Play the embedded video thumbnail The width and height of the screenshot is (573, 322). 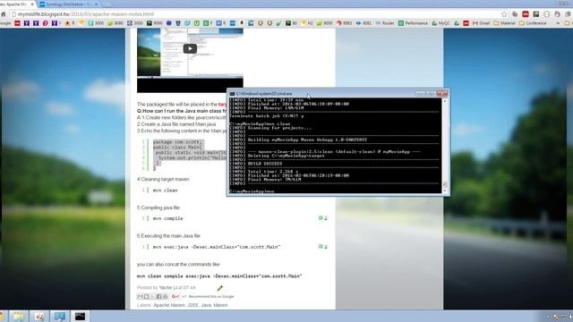pyautogui.click(x=190, y=48)
